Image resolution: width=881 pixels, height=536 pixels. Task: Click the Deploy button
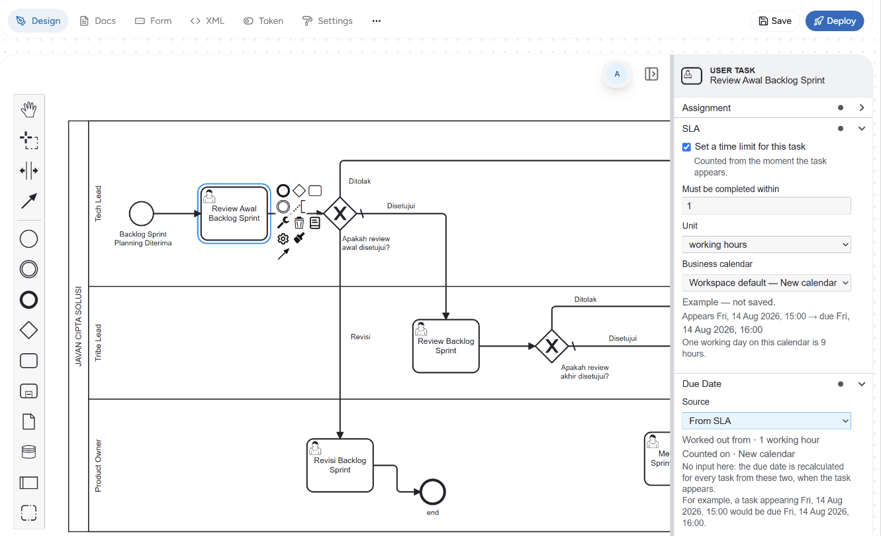coord(835,21)
